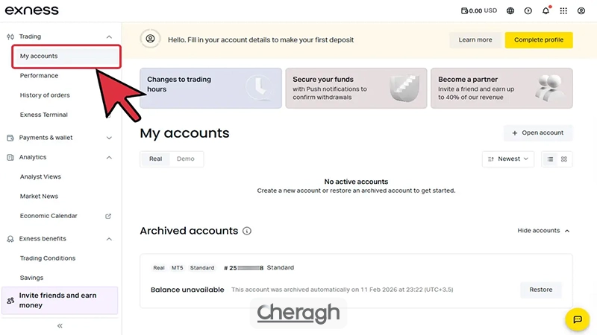This screenshot has height=335, width=597.
Task: Click the Archived accounts info icon
Action: pos(247,231)
